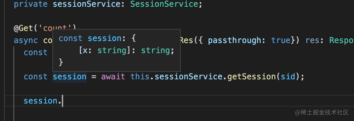The width and height of the screenshot is (354, 121).
Task: Click the res parameter name
Action: [313, 40]
